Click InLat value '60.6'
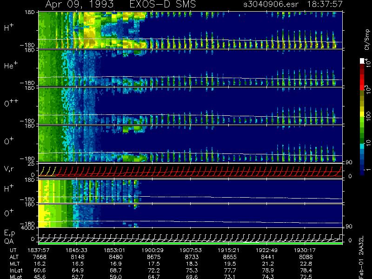Screen dimensions: 372x279 click(x=41, y=270)
